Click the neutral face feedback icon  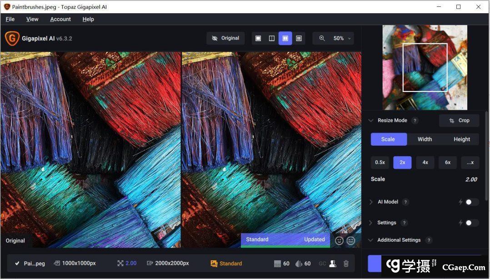click(x=350, y=241)
